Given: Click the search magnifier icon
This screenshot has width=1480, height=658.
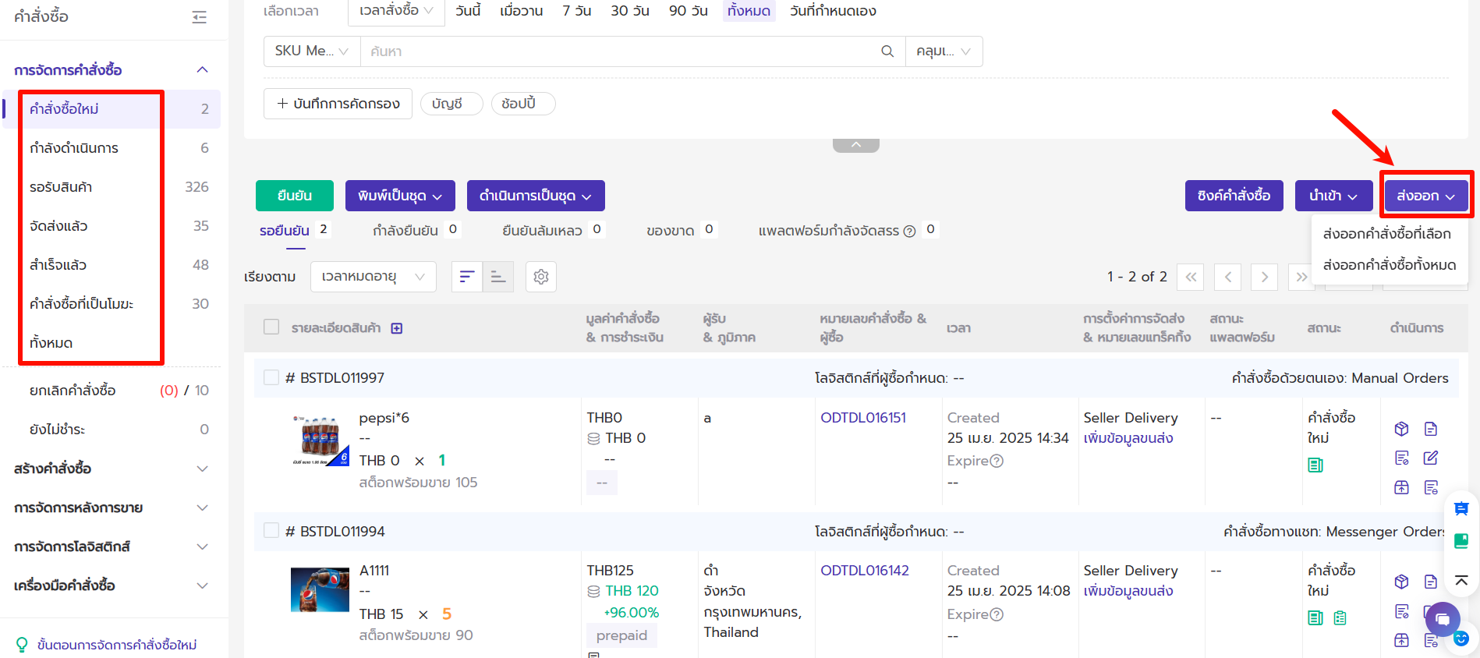Looking at the screenshot, I should [x=887, y=51].
